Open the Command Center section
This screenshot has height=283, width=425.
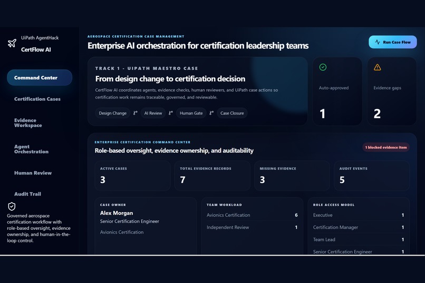pyautogui.click(x=40, y=77)
